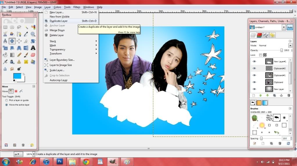Open the Colors menu

click(57, 7)
